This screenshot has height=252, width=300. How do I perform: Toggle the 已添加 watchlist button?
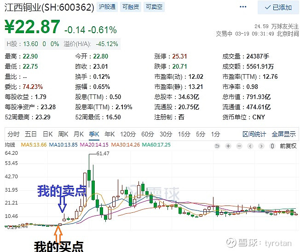278,7
